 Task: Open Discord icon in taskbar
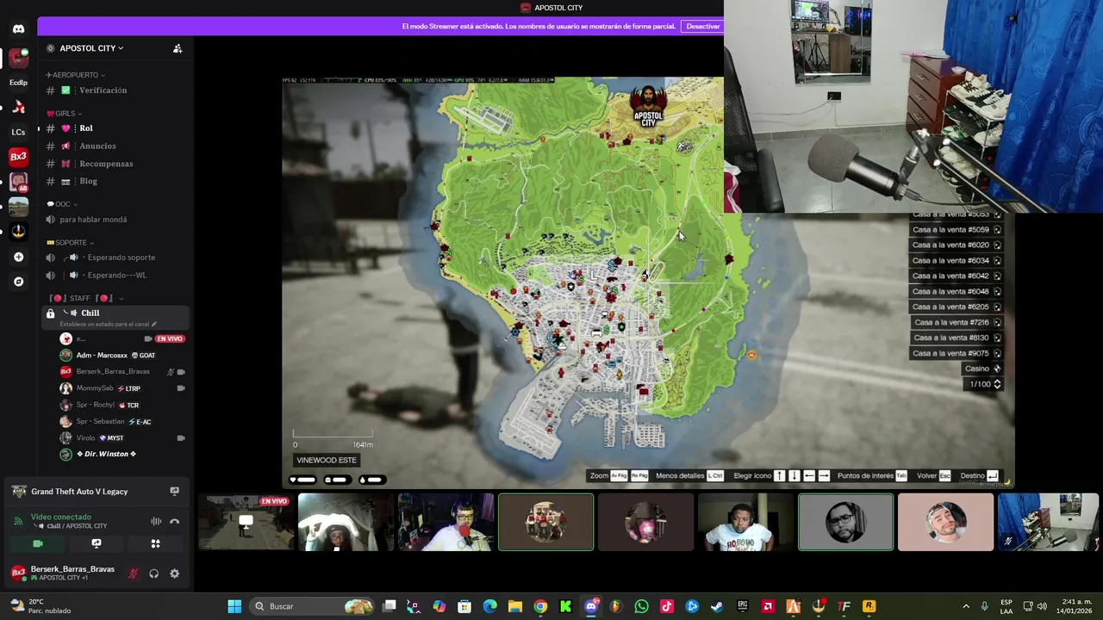click(x=591, y=606)
